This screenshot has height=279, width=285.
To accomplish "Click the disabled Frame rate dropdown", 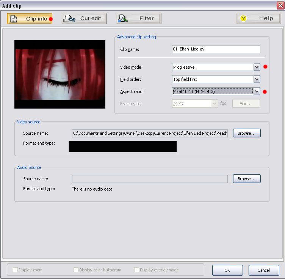I will click(195, 104).
